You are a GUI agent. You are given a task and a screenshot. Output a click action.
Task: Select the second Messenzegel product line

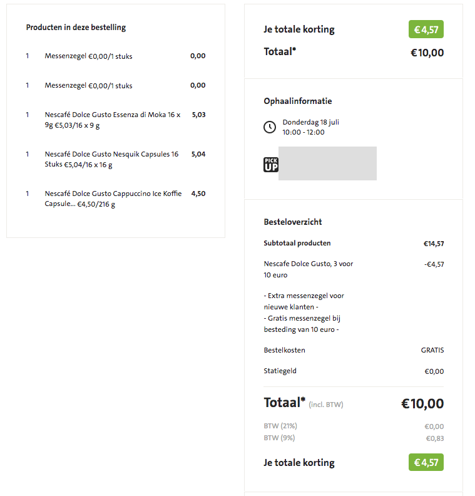pyautogui.click(x=116, y=85)
